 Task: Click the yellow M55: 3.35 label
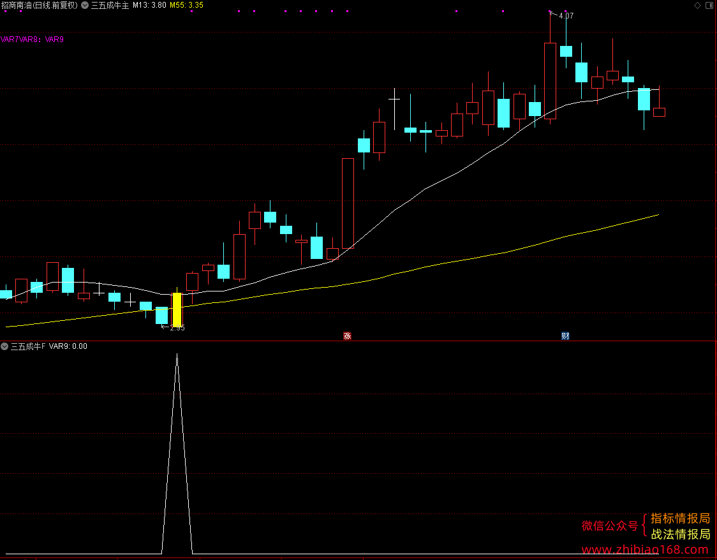tap(186, 6)
